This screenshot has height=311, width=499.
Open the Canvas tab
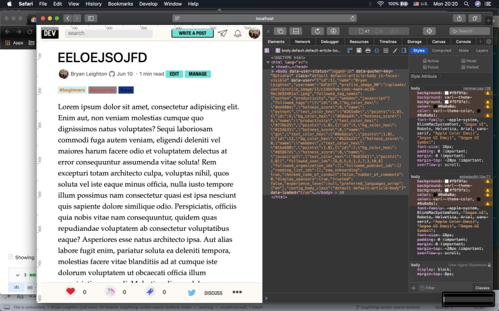click(x=438, y=42)
